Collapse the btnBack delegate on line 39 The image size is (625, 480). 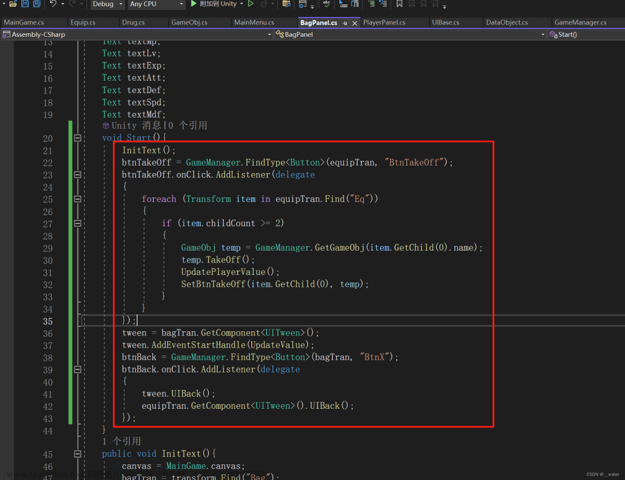(x=77, y=369)
